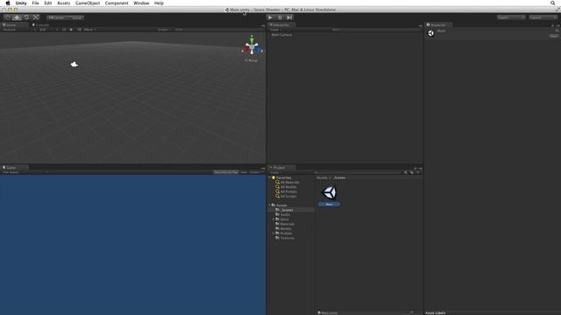
Task: Open the Layers dropdown
Action: (x=511, y=17)
